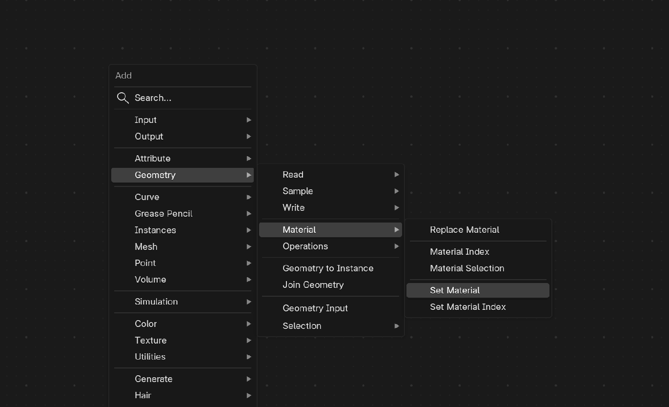Expand the Attribute submenu arrow
This screenshot has height=407, width=669.
pyautogui.click(x=249, y=158)
